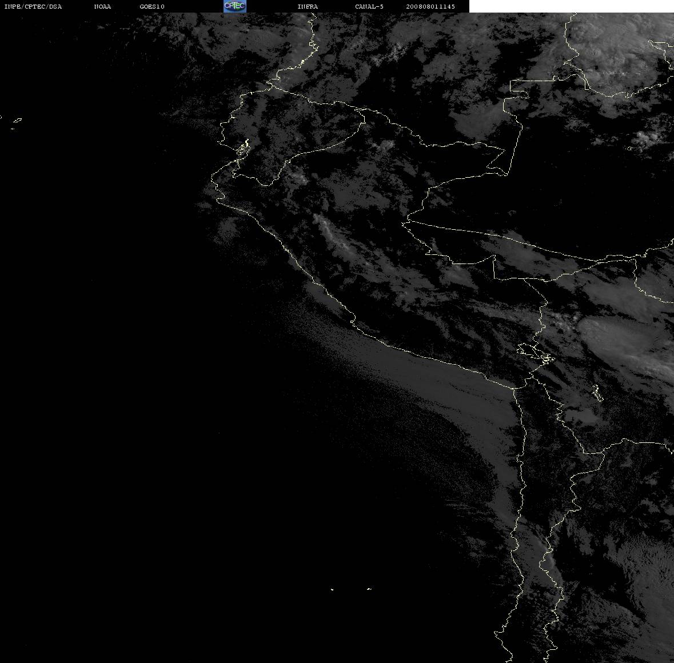Select the NOAA label in header
The width and height of the screenshot is (674, 663).
(x=102, y=6)
